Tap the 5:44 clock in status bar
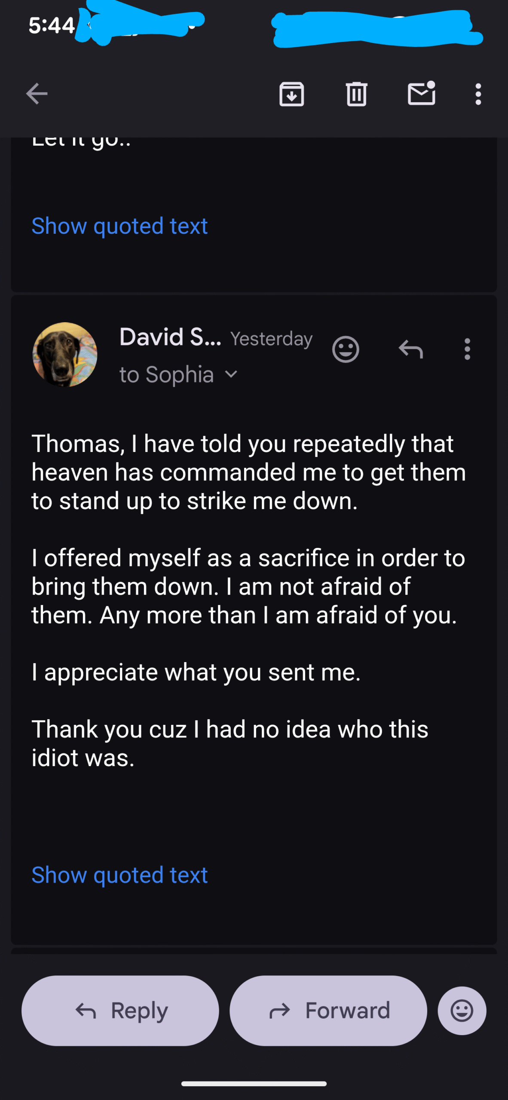This screenshot has width=508, height=1100. pyautogui.click(x=52, y=25)
